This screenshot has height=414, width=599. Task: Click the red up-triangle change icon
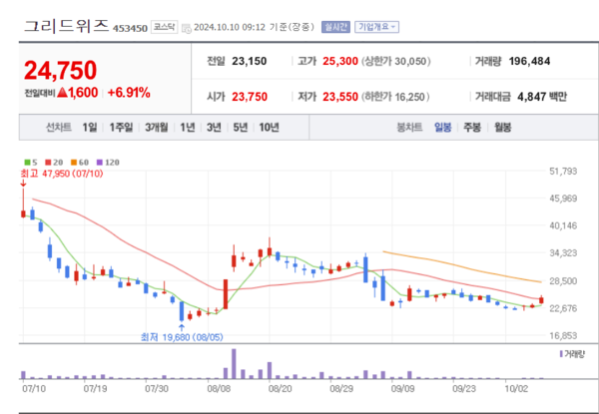(x=62, y=93)
